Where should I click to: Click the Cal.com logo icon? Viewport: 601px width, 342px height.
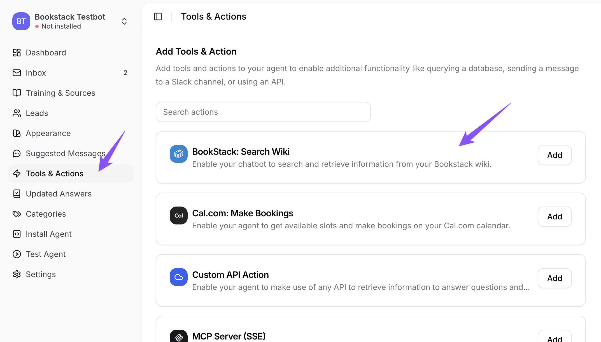click(x=178, y=215)
